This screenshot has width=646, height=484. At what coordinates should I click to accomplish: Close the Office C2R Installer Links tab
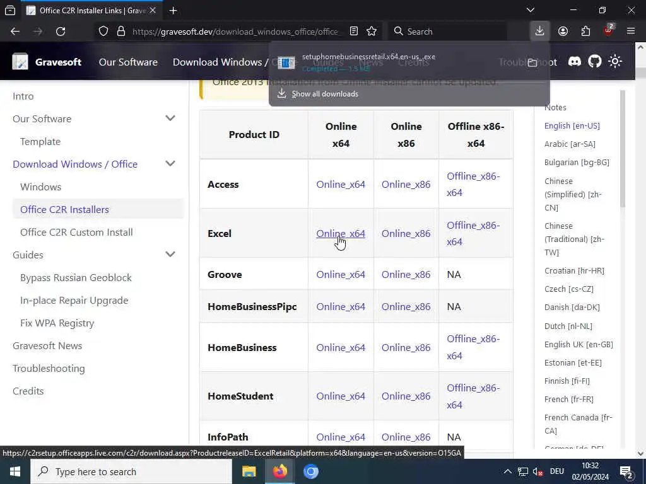tap(153, 11)
